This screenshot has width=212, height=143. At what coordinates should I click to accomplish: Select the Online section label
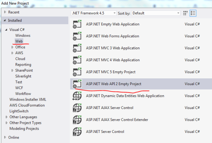click(x=14, y=137)
